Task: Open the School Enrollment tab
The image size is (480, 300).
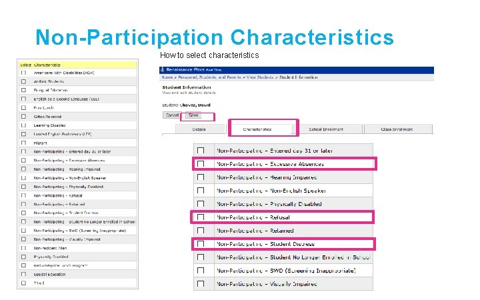Action: tap(326, 129)
